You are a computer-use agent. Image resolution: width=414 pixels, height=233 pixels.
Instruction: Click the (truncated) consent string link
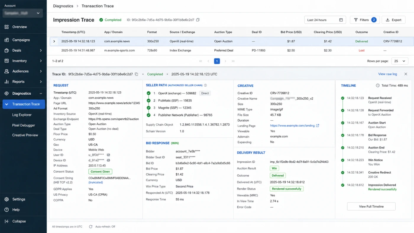point(96,182)
